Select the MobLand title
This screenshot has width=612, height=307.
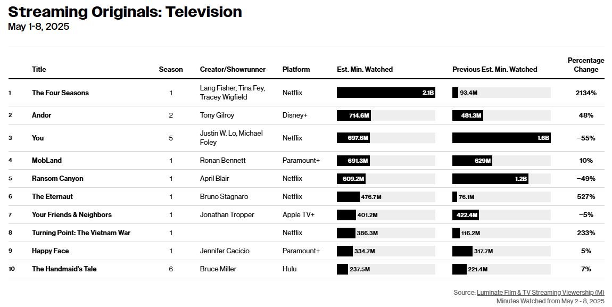click(x=47, y=160)
